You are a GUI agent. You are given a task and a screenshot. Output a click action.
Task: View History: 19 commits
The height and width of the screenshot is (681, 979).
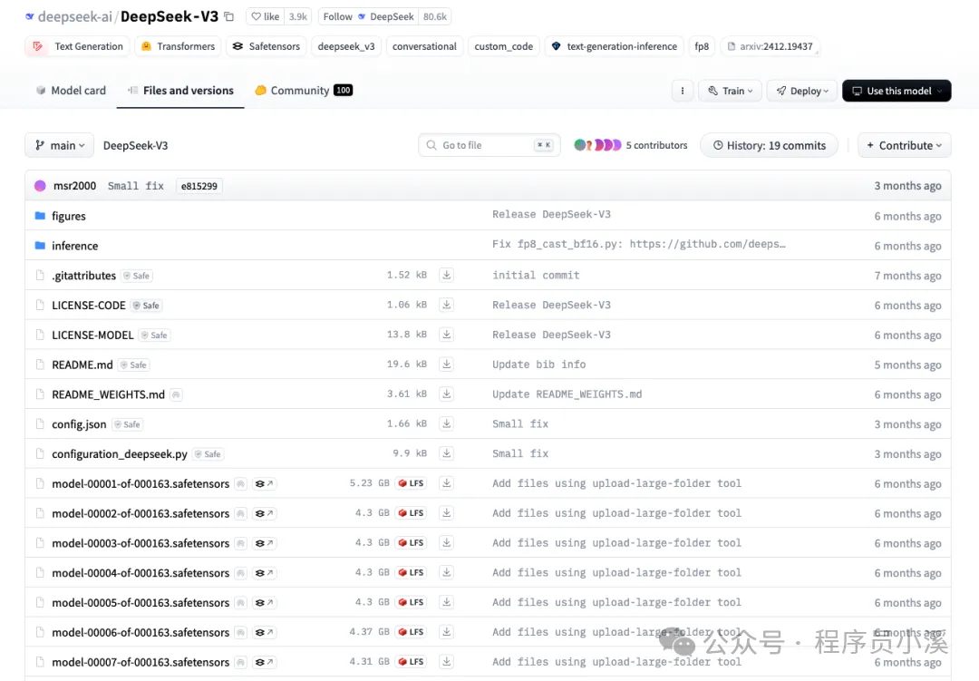pos(770,145)
